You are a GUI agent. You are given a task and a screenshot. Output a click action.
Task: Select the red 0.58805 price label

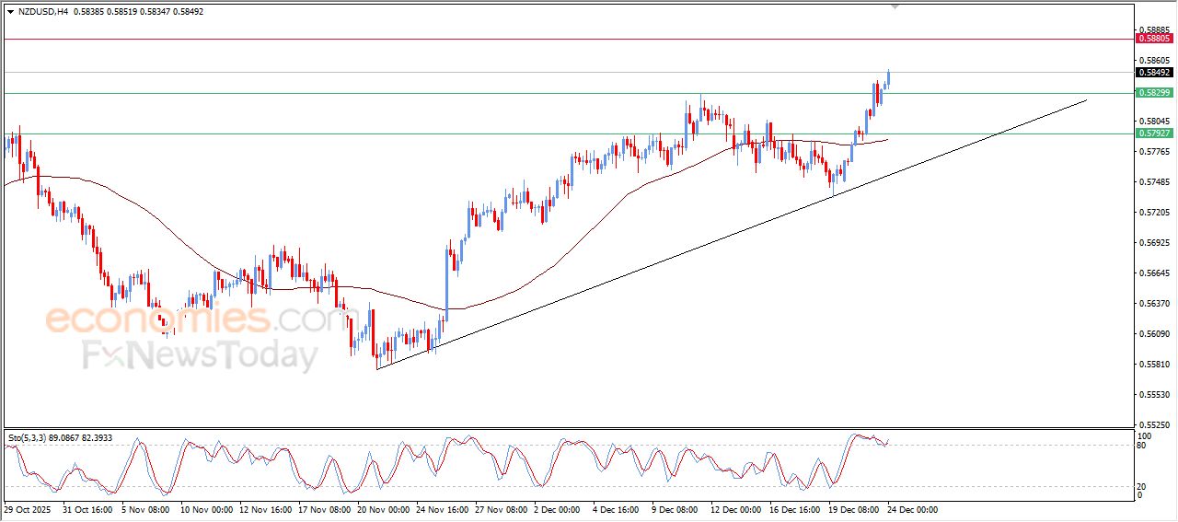tap(1154, 39)
